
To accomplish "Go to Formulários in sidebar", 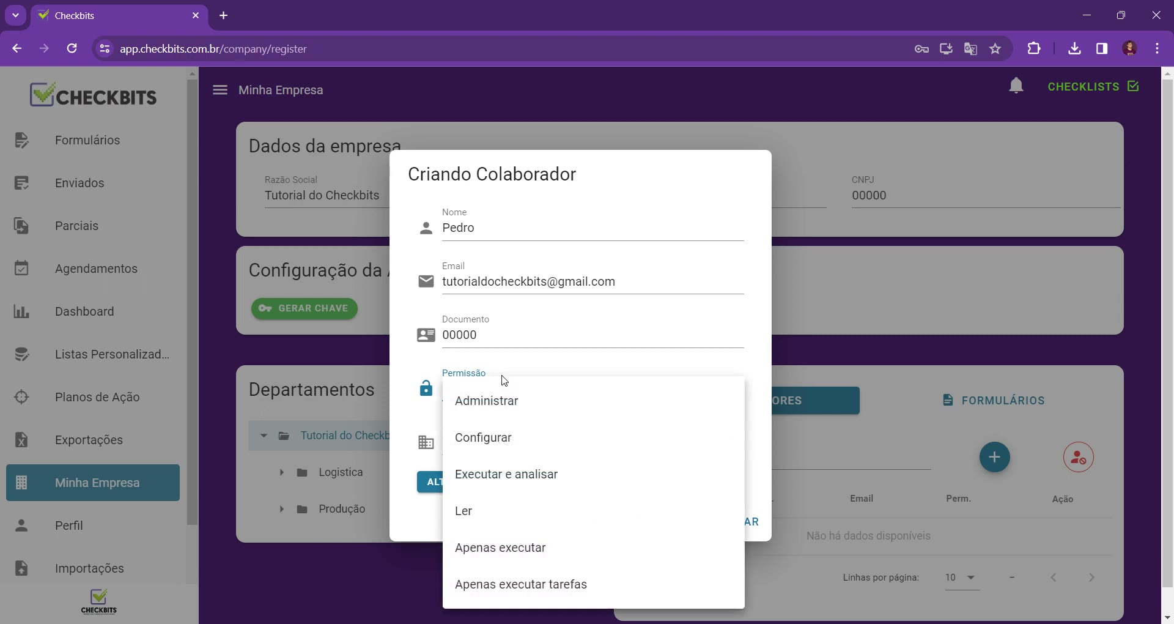I will (x=93, y=140).
